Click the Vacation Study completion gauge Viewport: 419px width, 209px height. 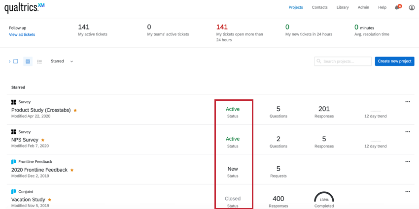point(324,197)
